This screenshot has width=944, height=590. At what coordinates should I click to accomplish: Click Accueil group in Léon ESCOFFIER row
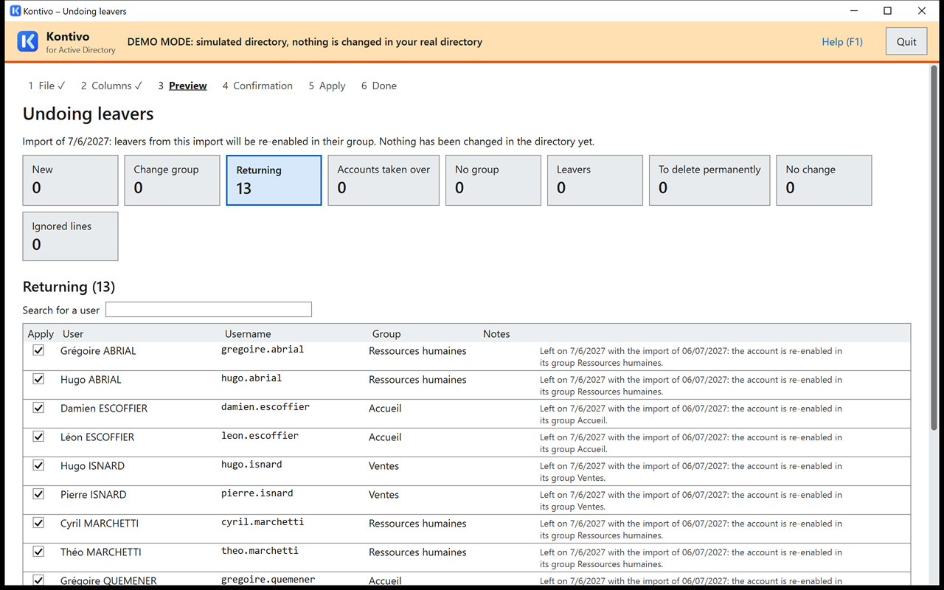coord(385,437)
